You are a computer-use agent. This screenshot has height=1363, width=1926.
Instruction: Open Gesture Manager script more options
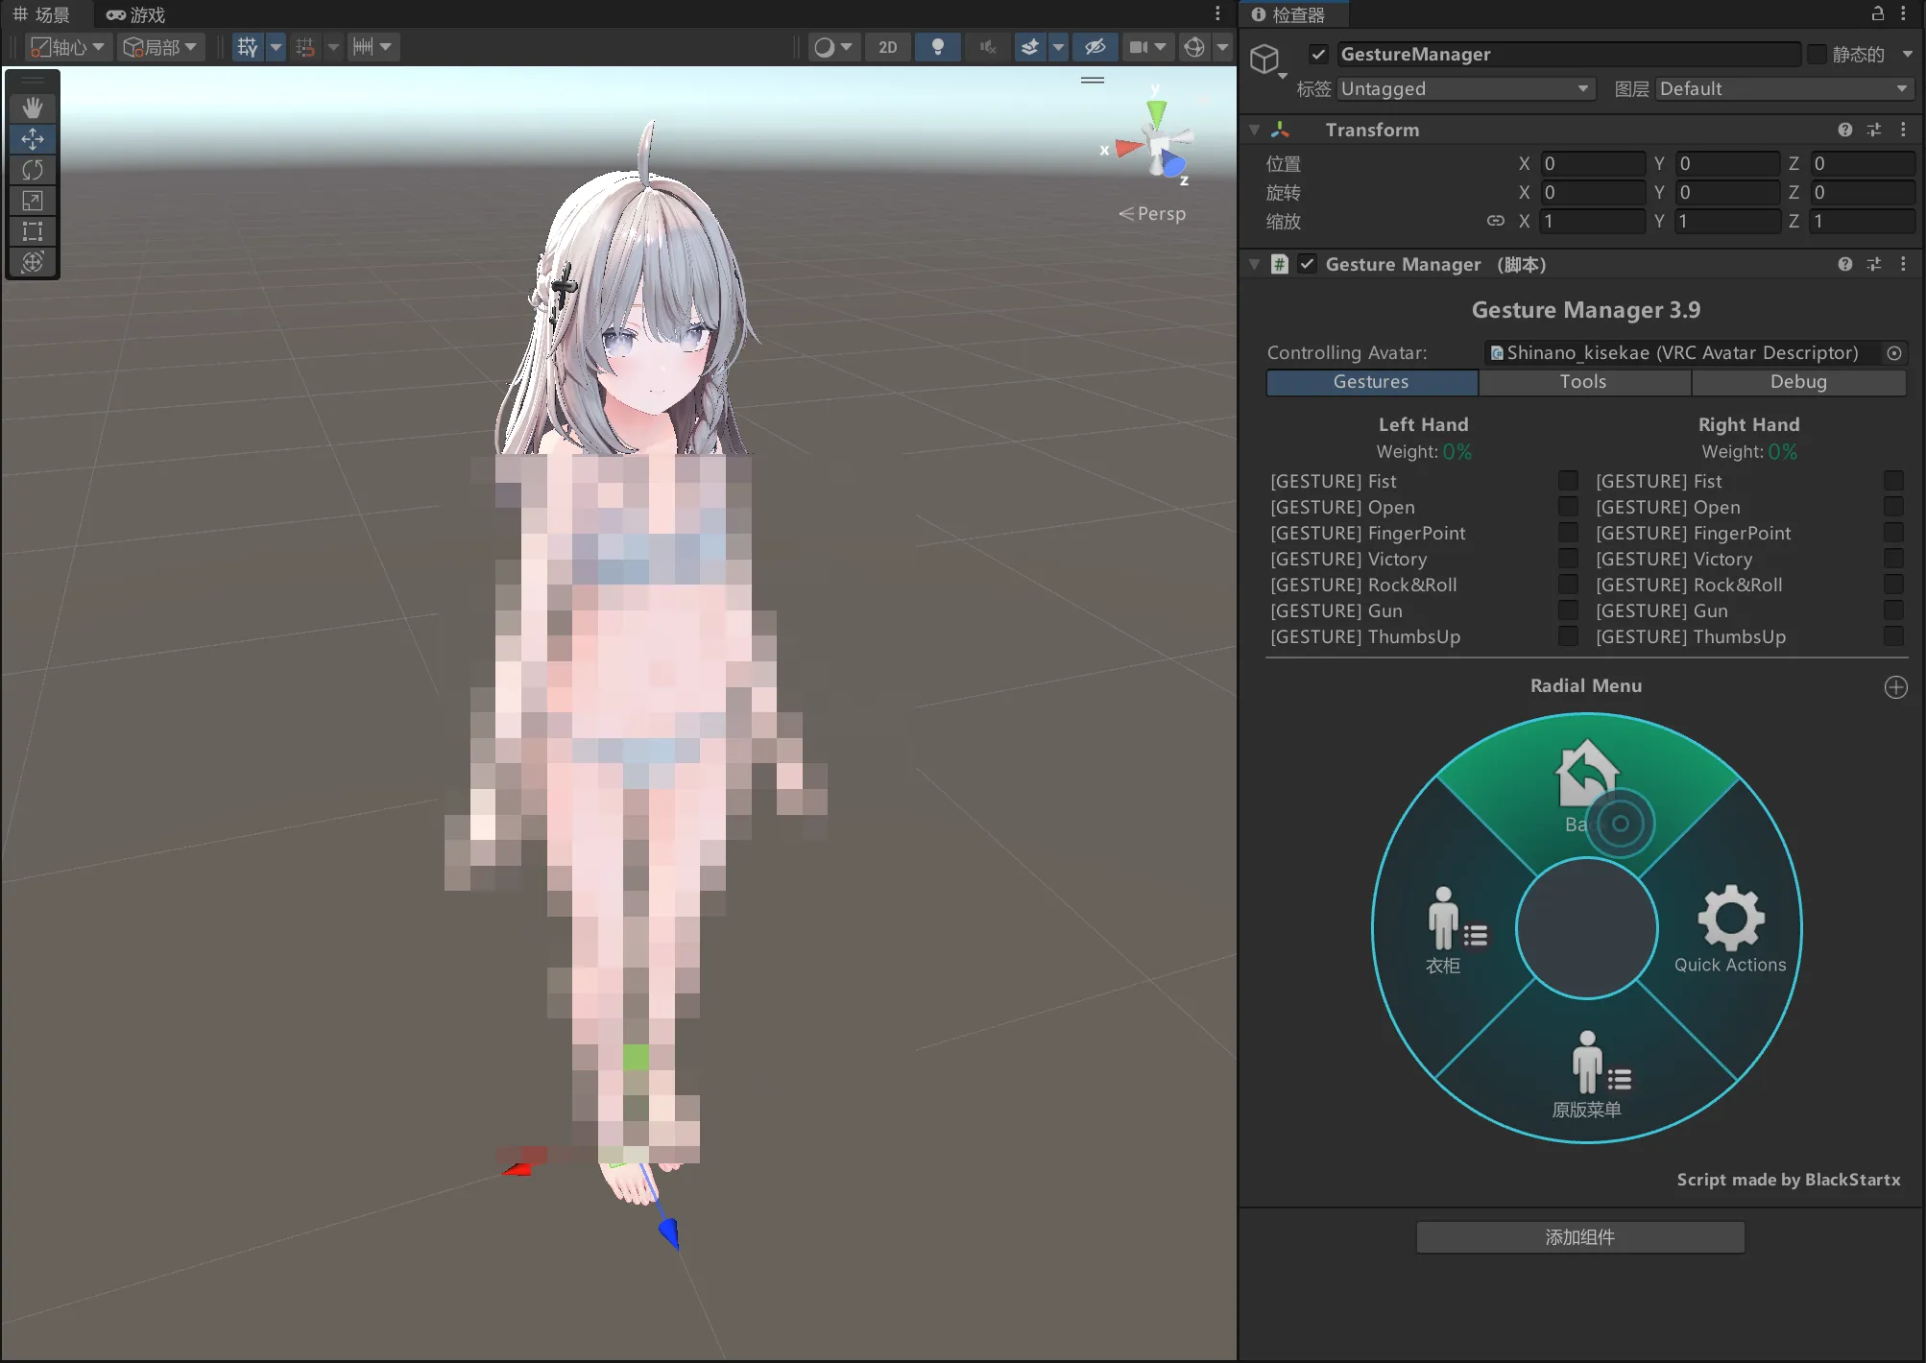point(1903,264)
